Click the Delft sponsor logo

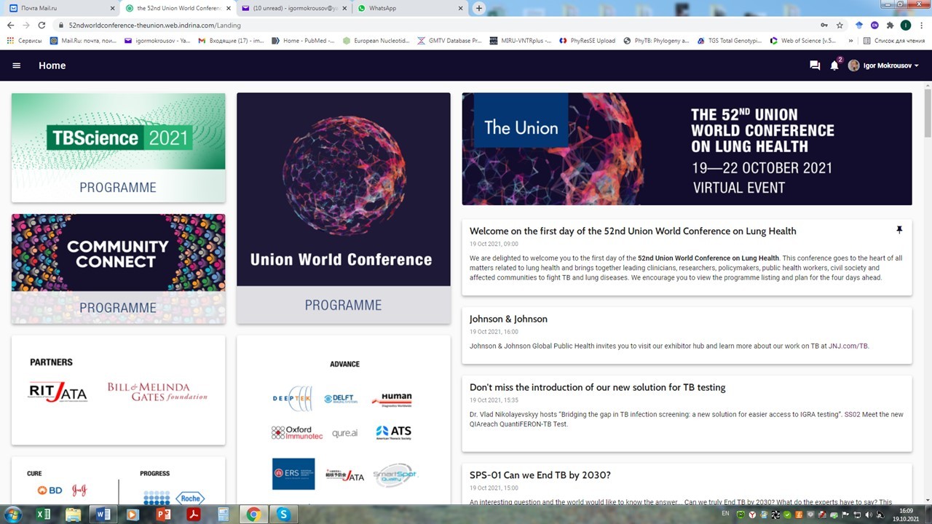pyautogui.click(x=340, y=399)
